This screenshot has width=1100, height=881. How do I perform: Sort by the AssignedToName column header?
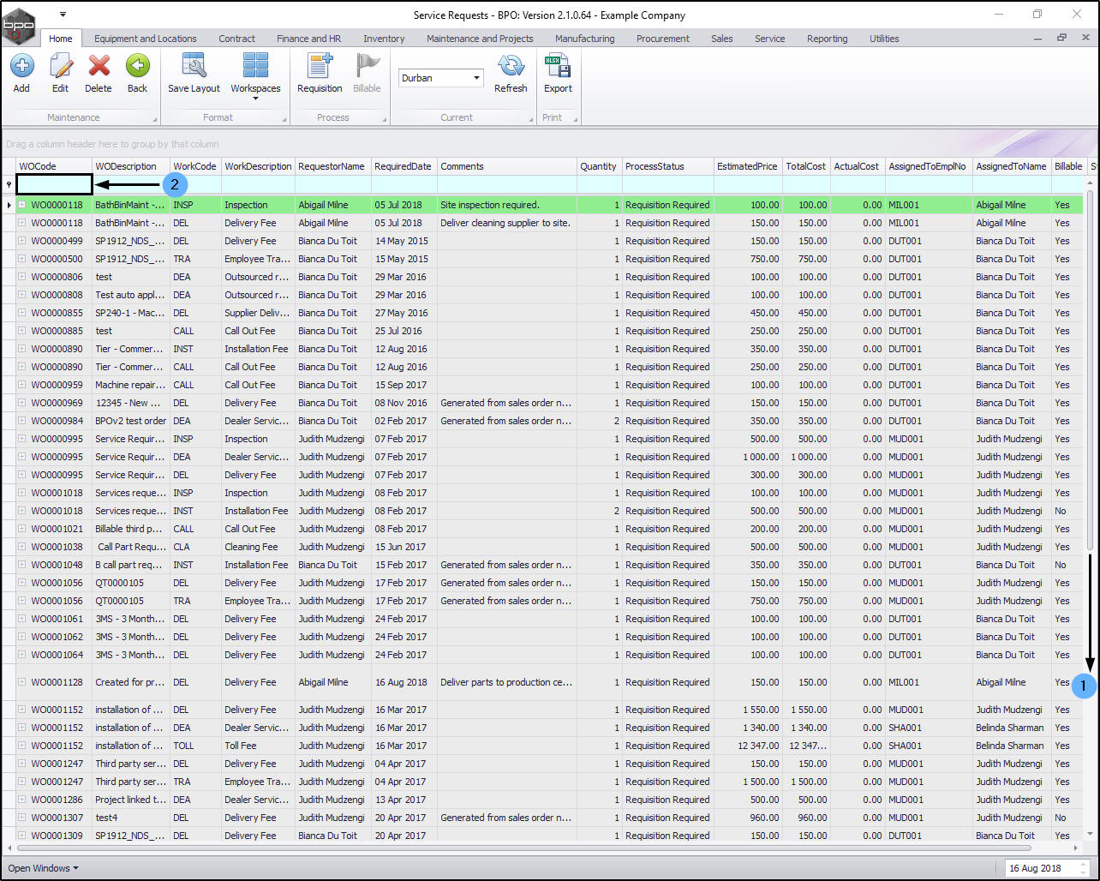click(1012, 166)
